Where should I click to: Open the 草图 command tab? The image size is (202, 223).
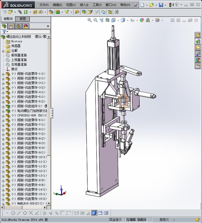click(22, 19)
